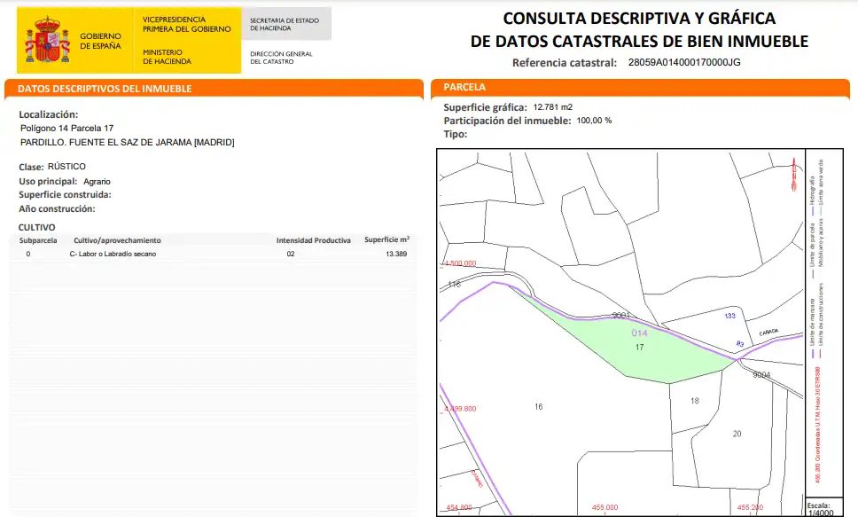
Task: Click the "RÚSTICO" class value
Action: point(66,167)
